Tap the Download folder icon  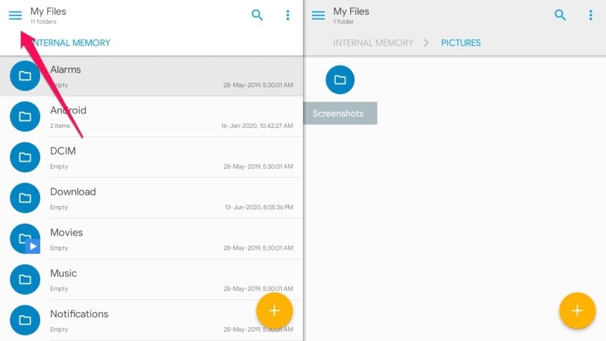click(25, 198)
